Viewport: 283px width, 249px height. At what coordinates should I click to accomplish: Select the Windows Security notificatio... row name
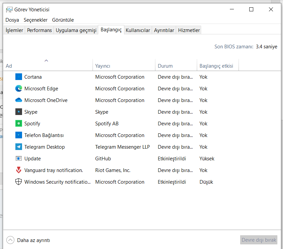[x=57, y=182]
